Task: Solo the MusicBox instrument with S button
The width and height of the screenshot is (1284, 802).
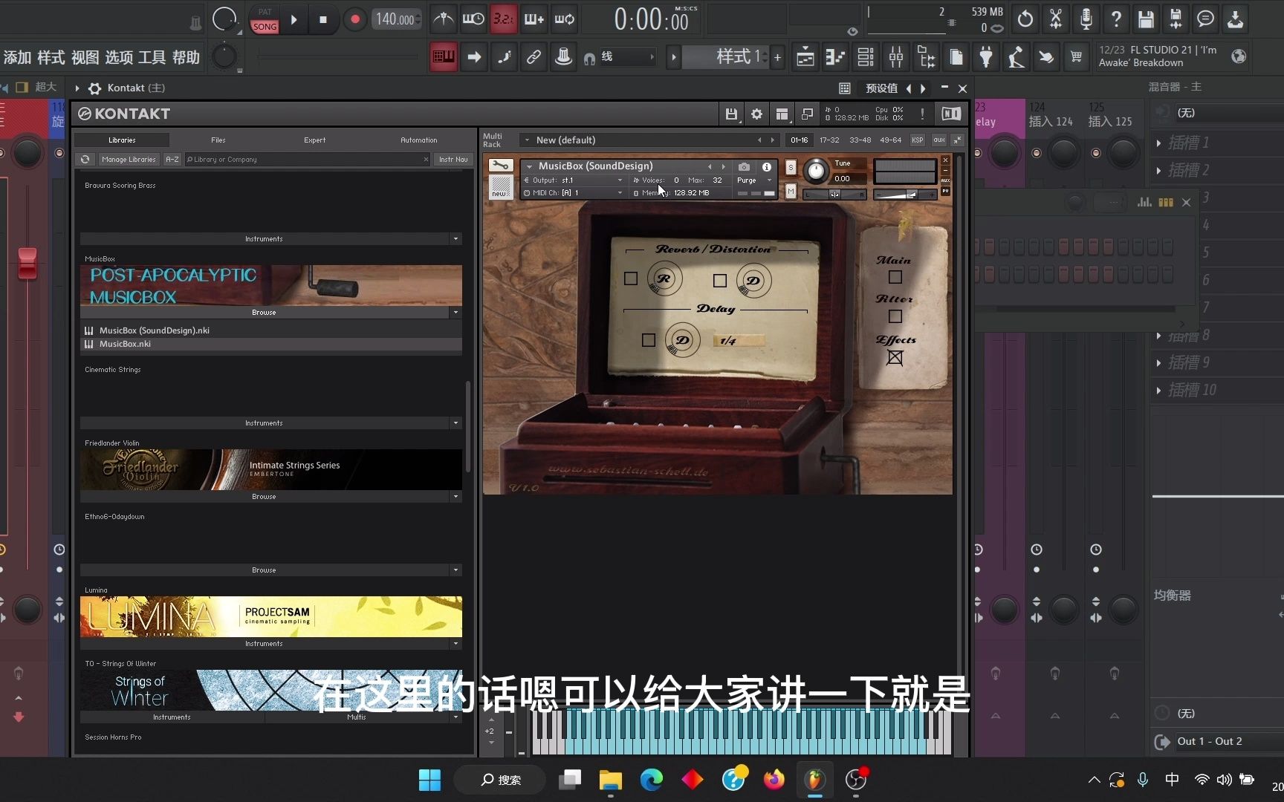Action: coord(791,168)
